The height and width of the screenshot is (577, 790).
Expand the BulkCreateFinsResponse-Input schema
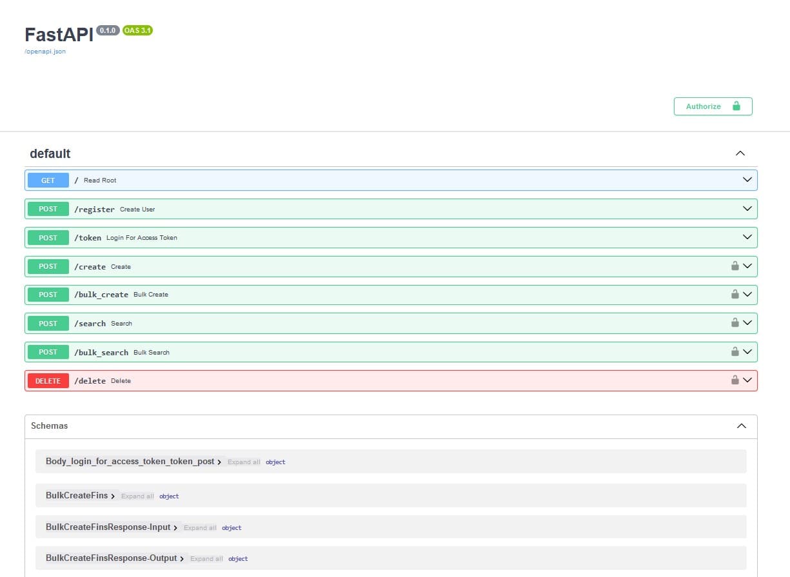112,527
